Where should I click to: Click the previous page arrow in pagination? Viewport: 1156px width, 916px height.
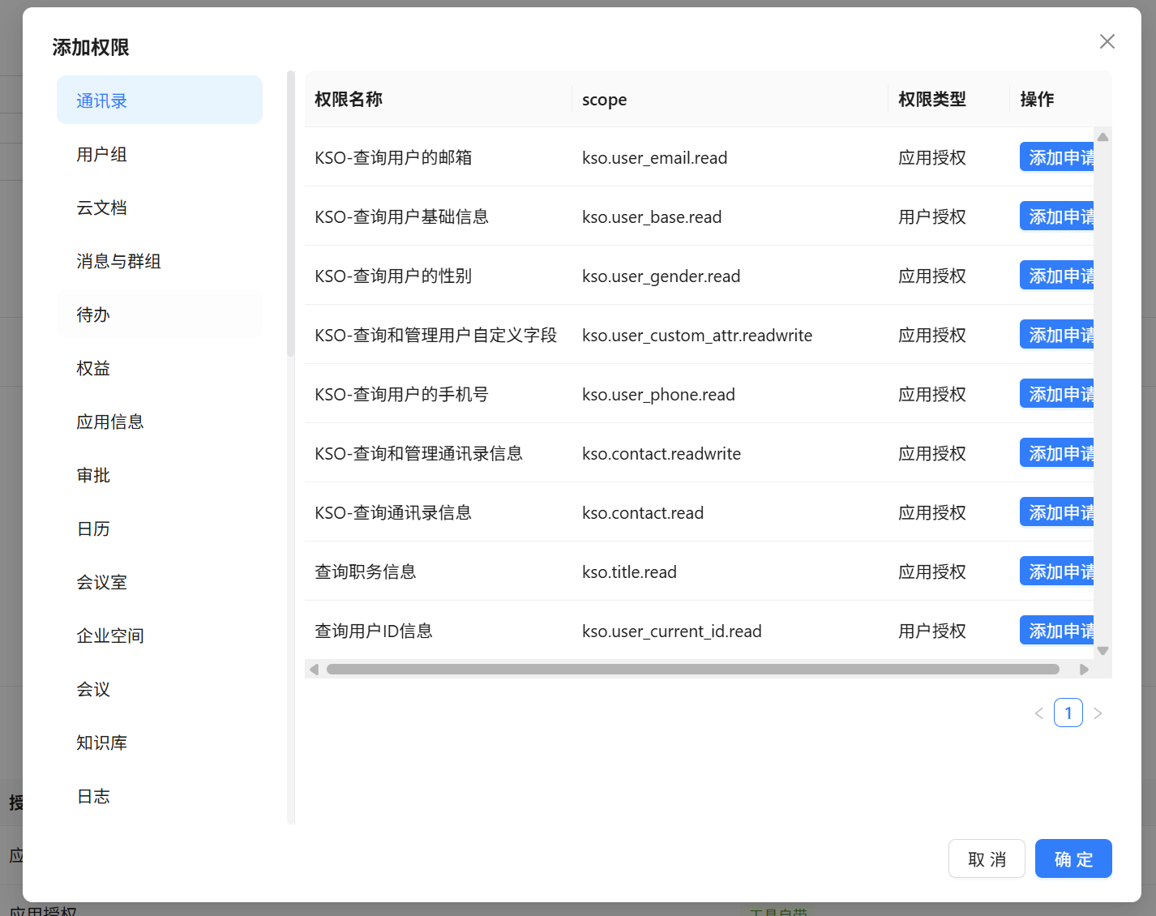click(1038, 713)
